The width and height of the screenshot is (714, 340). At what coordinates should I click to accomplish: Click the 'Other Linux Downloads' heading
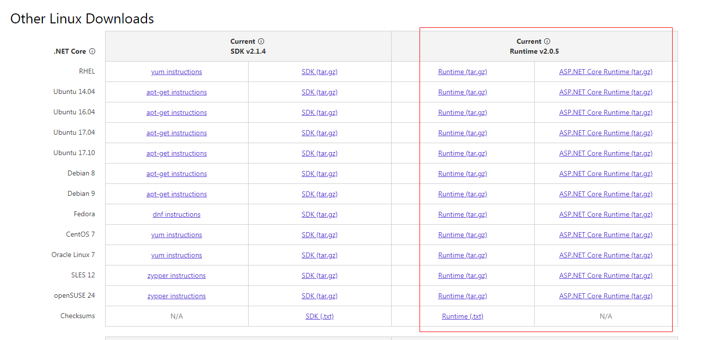[x=82, y=19]
